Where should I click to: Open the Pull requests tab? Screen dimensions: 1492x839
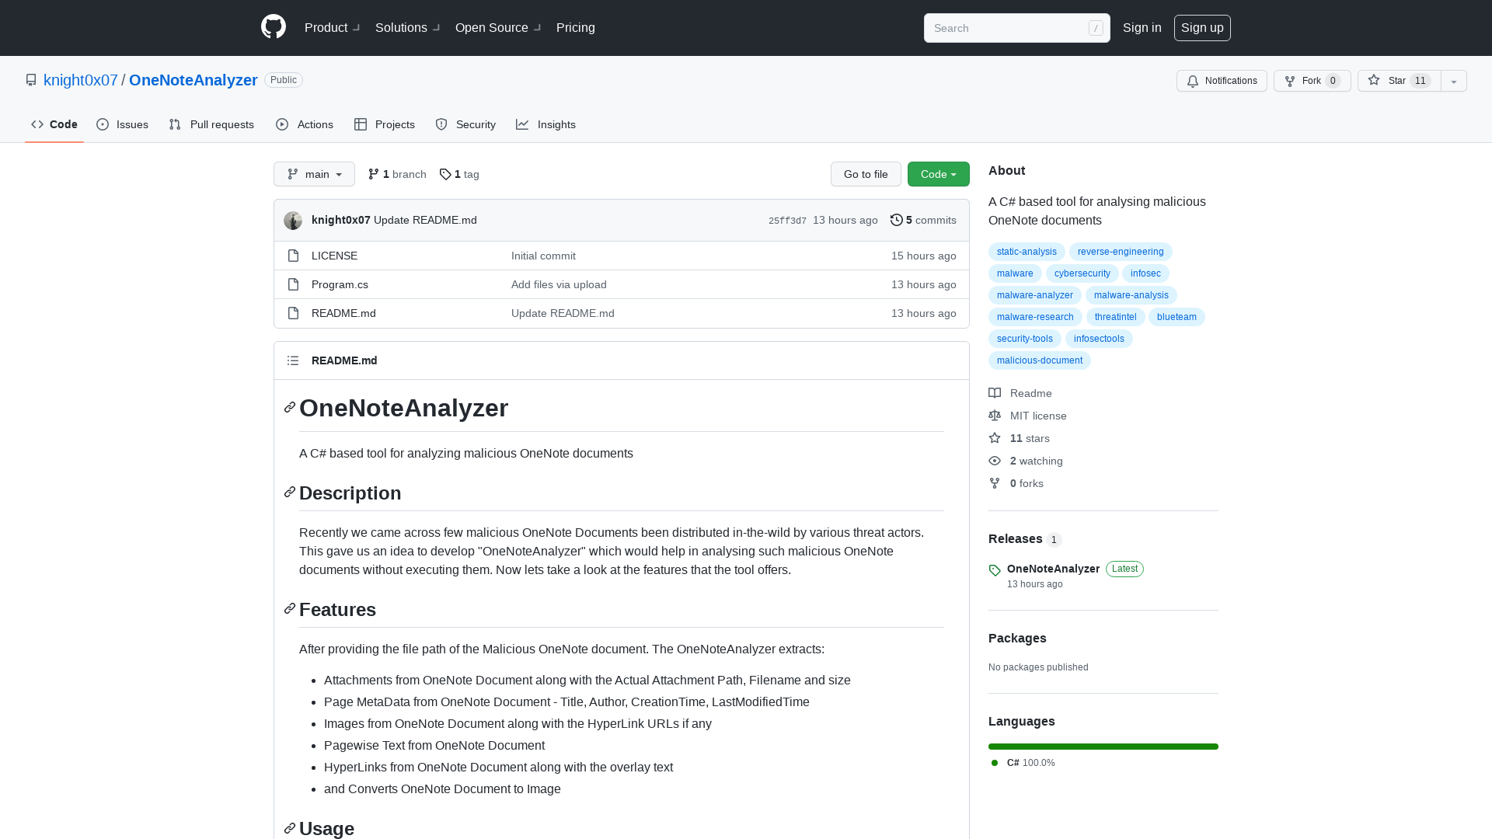[211, 124]
